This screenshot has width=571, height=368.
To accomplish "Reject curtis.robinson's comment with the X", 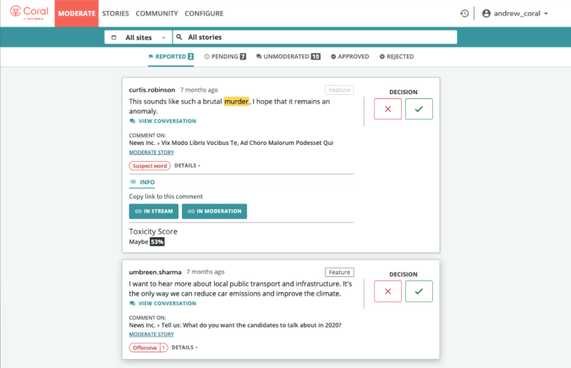I will click(x=388, y=109).
